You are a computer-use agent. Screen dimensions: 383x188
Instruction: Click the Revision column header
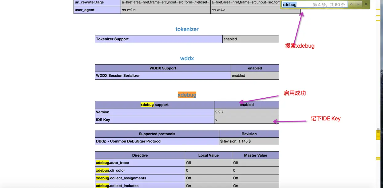pos(249,134)
